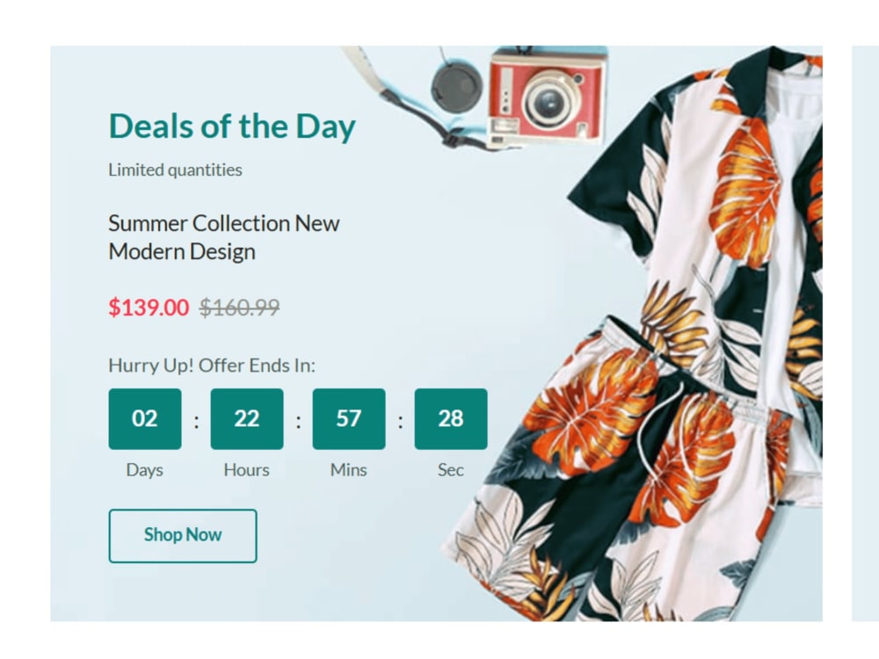Screen dimensions: 879x659
Task: Select the Deals of the Day heading
Action: click(x=232, y=127)
